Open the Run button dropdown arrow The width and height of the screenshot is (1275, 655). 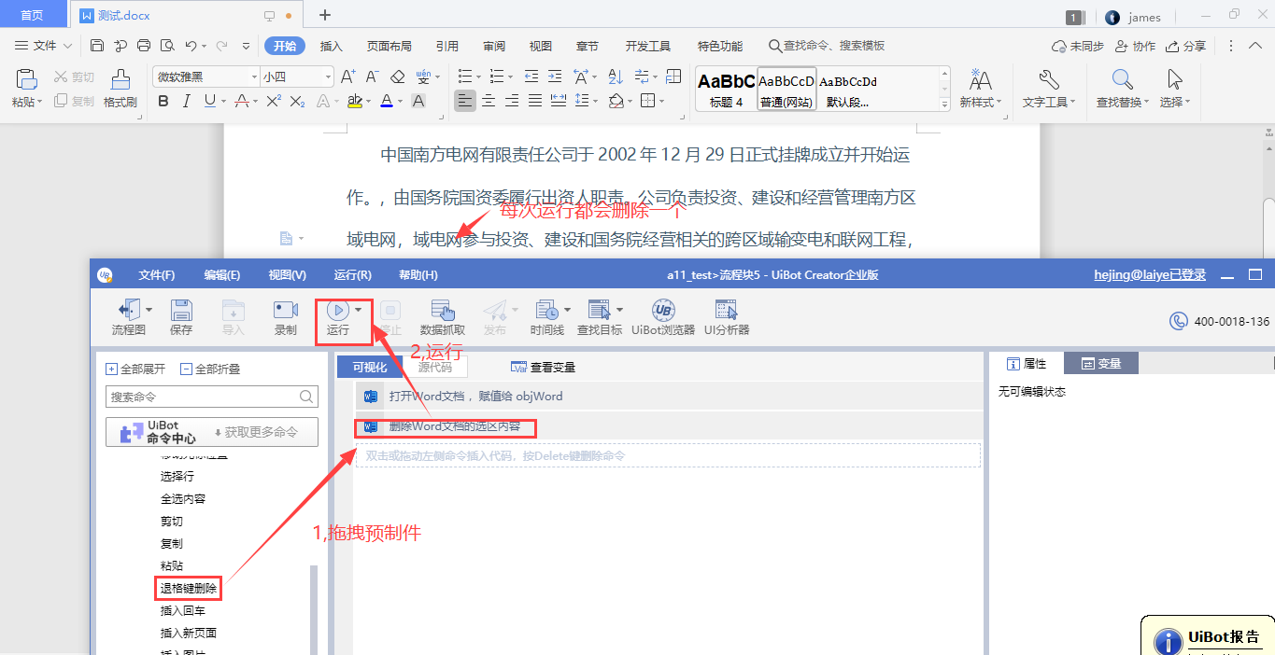[359, 309]
